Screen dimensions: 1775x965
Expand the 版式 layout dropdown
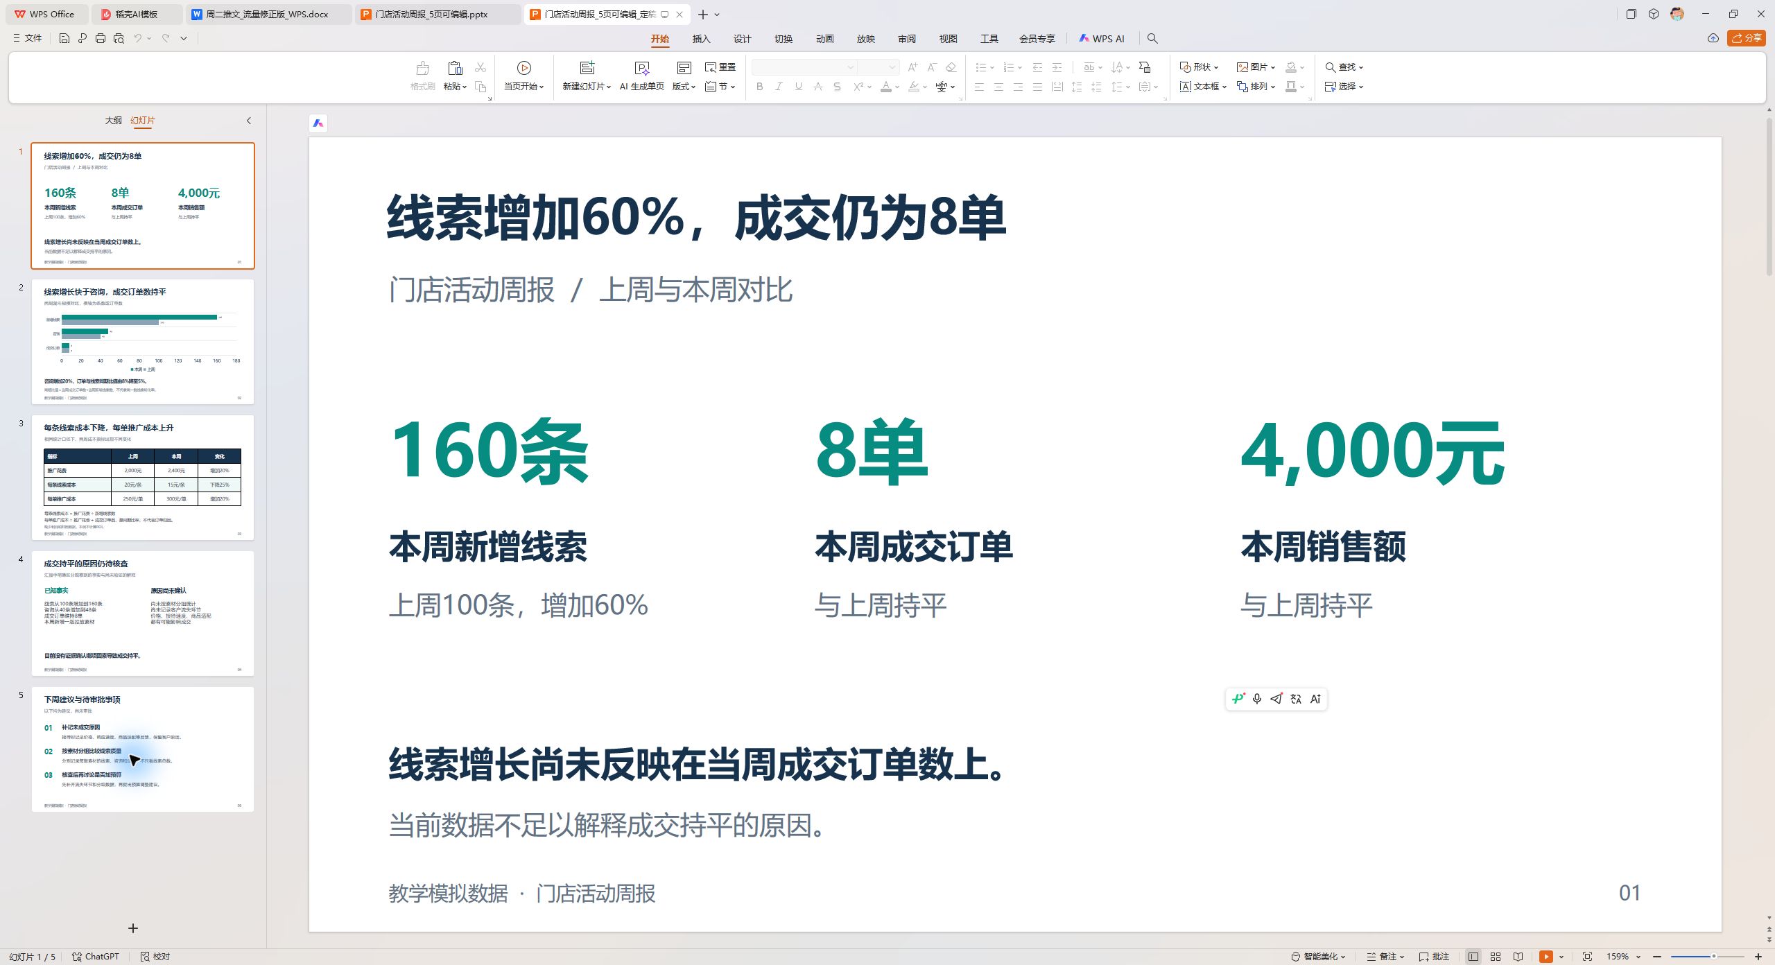pyautogui.click(x=684, y=87)
